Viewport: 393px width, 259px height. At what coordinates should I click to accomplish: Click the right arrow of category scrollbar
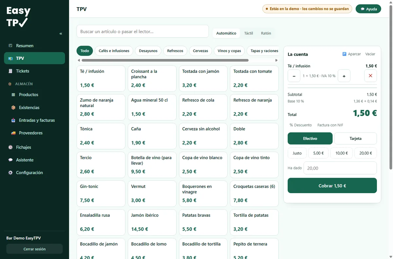tap(277, 60)
